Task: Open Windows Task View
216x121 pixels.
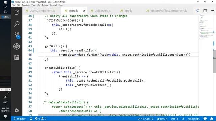Action: [x=5, y=12]
